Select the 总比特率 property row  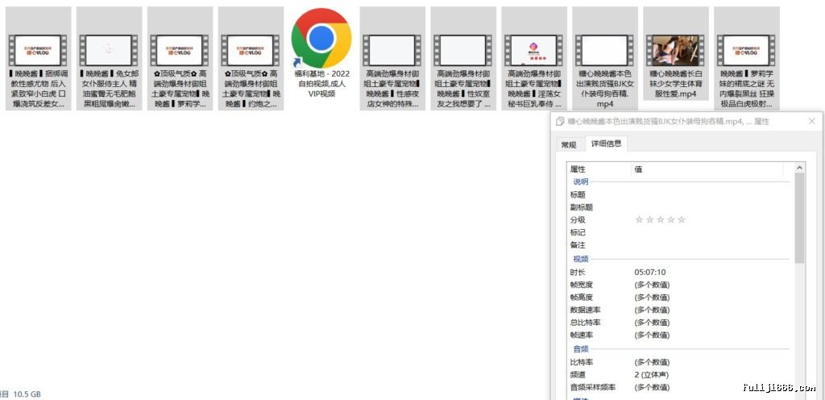[678, 323]
